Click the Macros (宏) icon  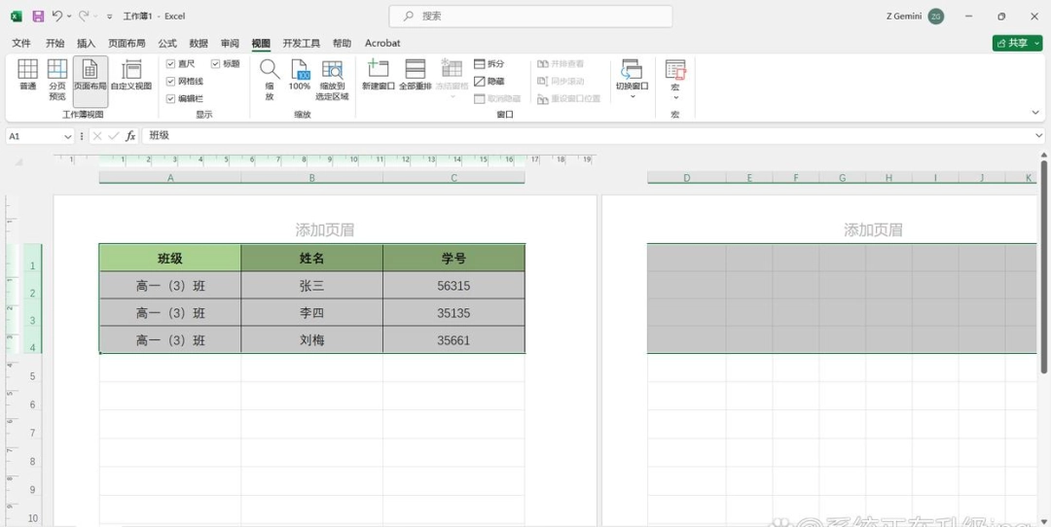click(x=675, y=70)
